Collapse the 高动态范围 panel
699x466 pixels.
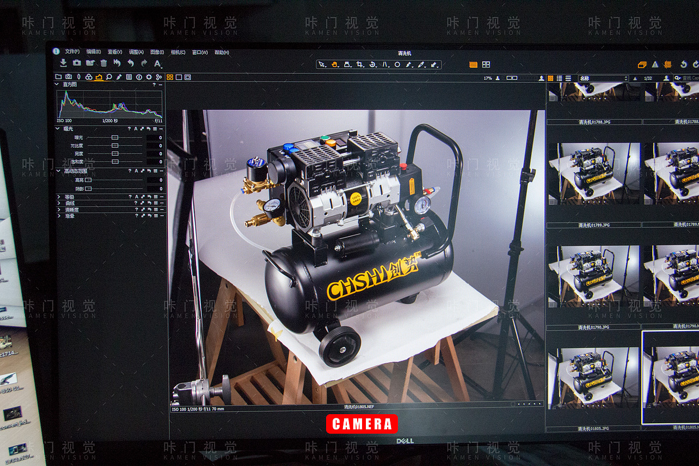coord(58,171)
